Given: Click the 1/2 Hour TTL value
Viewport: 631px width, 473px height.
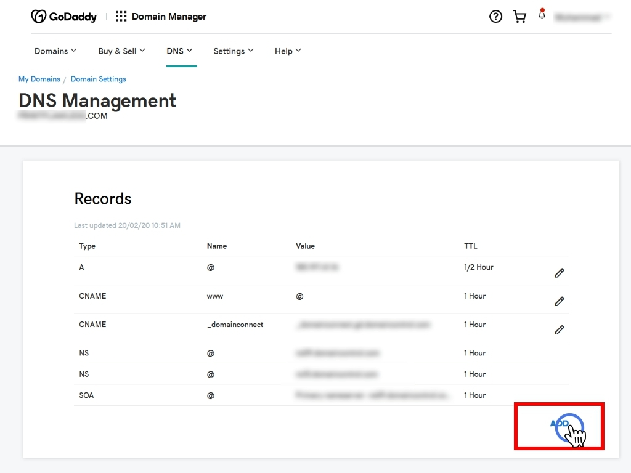Looking at the screenshot, I should (x=478, y=267).
